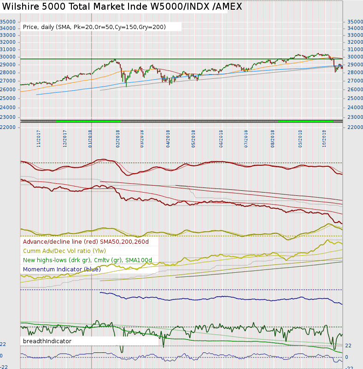Screen dimensions: 363x369
Task: Click the 22 value on the left breadth axis
Action: coord(3,344)
